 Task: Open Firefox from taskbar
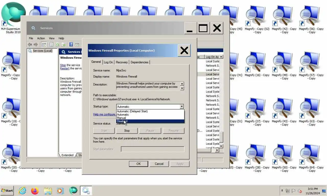pyautogui.click(x=35, y=191)
